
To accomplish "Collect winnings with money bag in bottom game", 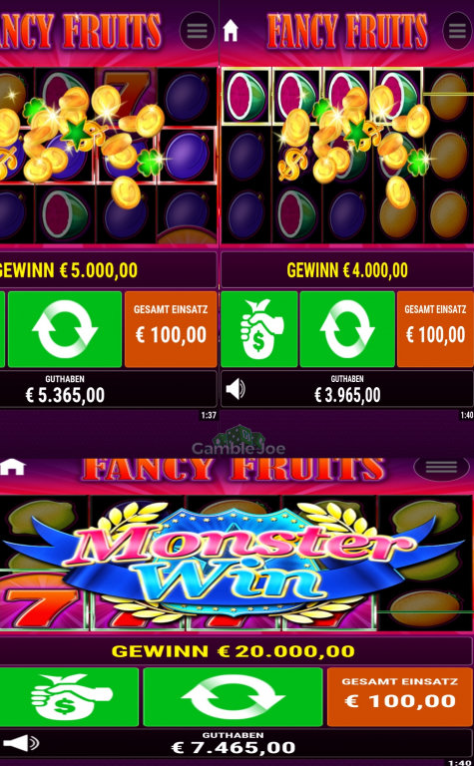I will click(69, 696).
